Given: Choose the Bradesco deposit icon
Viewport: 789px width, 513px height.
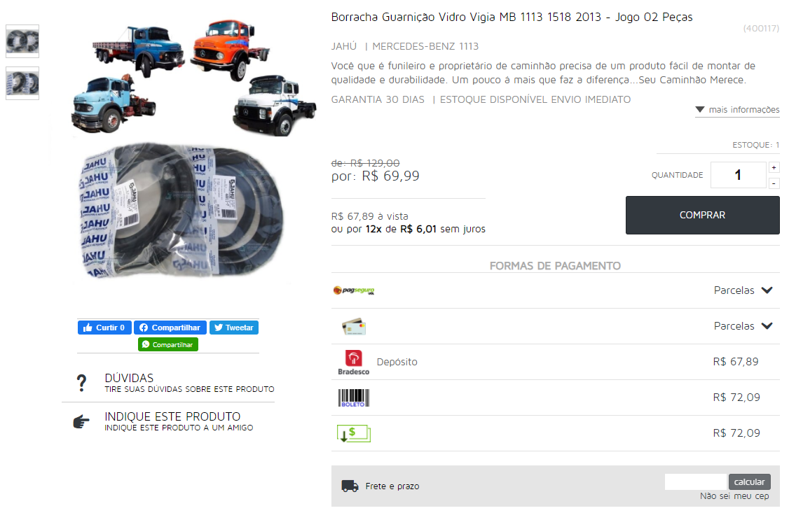Looking at the screenshot, I should (x=353, y=363).
